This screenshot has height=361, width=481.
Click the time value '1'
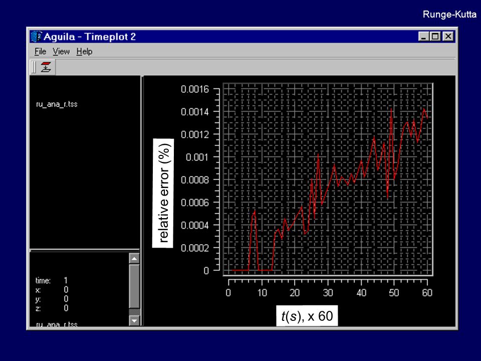[66, 280]
